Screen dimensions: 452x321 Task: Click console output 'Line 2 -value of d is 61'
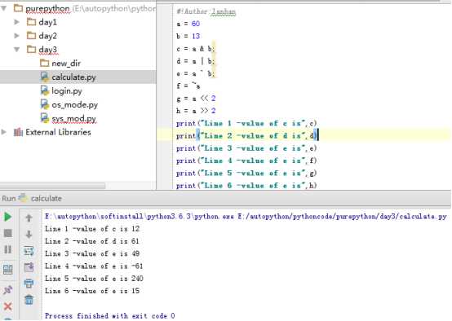tap(92, 241)
